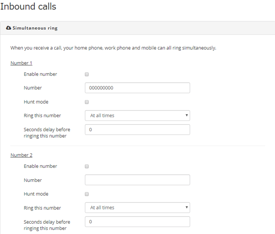275x234 pixels.
Task: Enable number checkbox for Number 2
Action: pos(87,167)
